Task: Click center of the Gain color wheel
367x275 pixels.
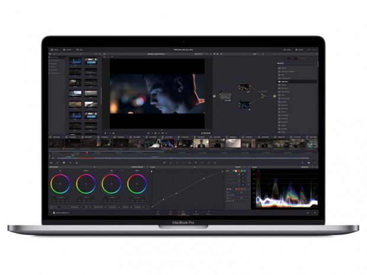Action: click(111, 184)
